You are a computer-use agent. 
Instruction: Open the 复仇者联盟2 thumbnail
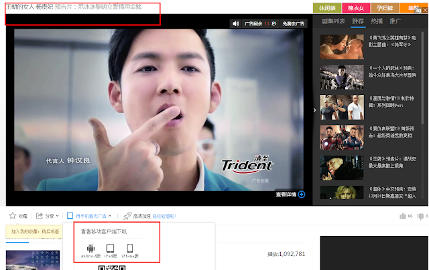coord(342,138)
